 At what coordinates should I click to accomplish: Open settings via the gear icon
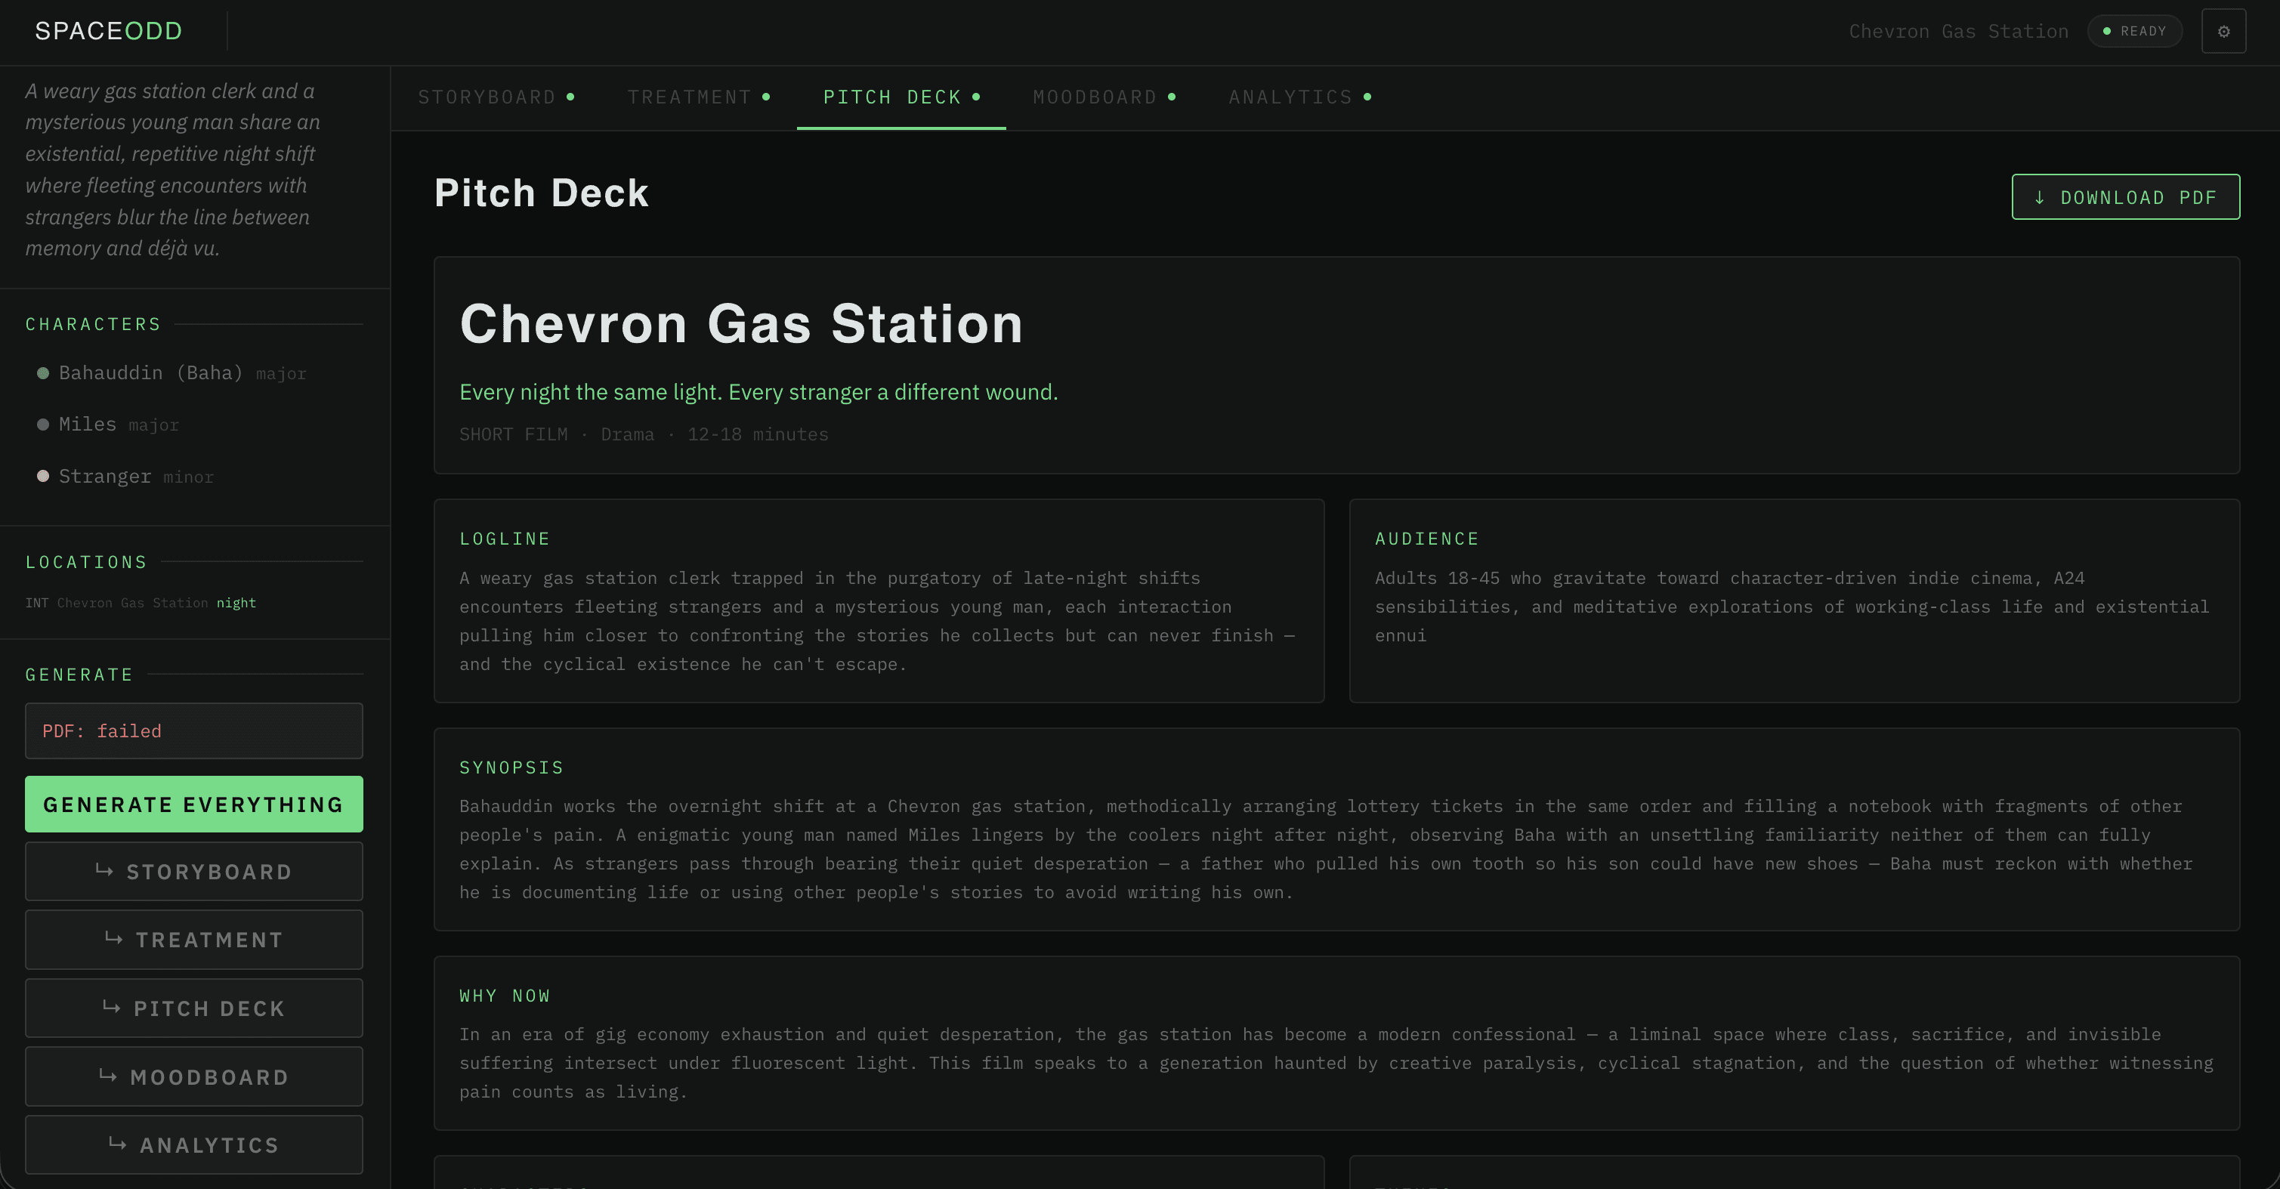point(2223,31)
